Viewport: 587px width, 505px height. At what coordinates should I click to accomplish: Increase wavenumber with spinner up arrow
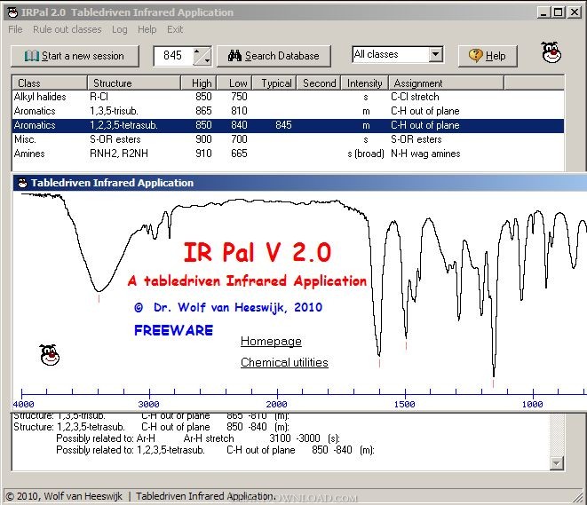(197, 51)
